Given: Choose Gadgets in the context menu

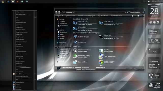Looking at the screenshot, I should point(18,85).
